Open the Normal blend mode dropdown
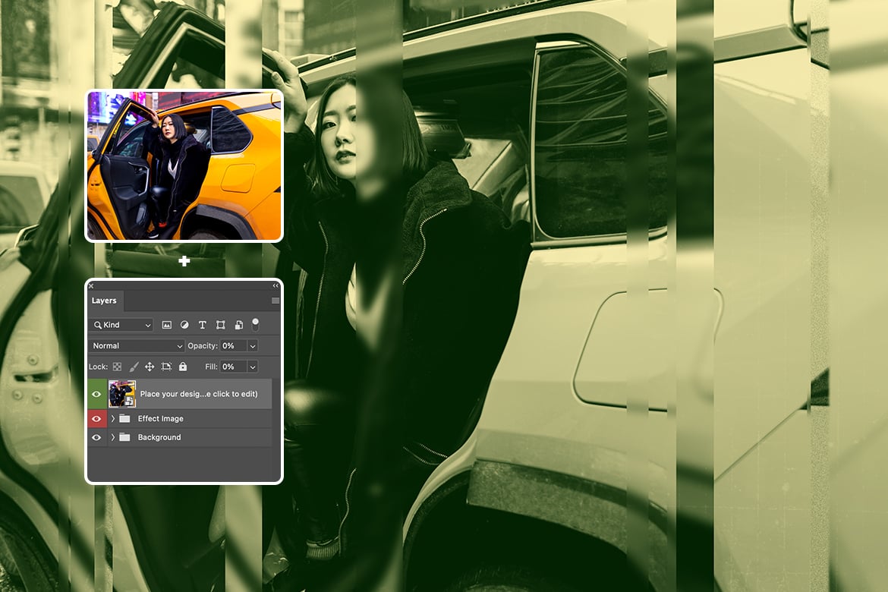888x592 pixels. point(137,345)
